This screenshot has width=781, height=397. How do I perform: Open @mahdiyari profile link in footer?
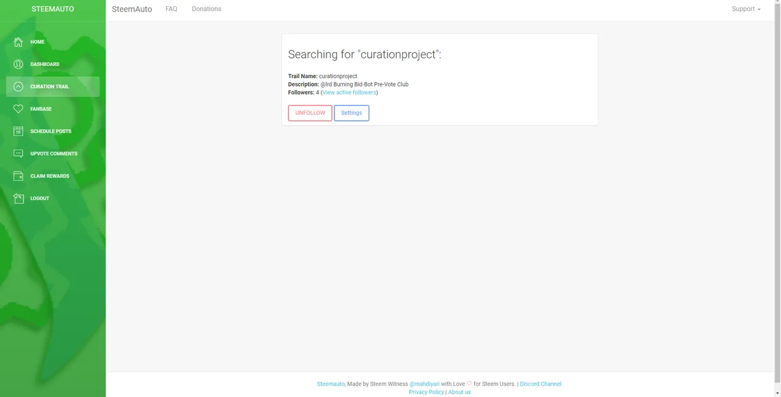424,384
